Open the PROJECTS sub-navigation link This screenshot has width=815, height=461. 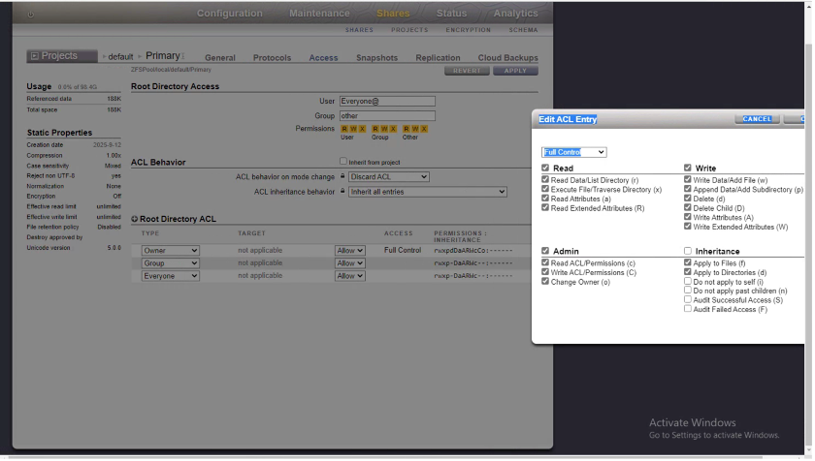pyautogui.click(x=410, y=30)
